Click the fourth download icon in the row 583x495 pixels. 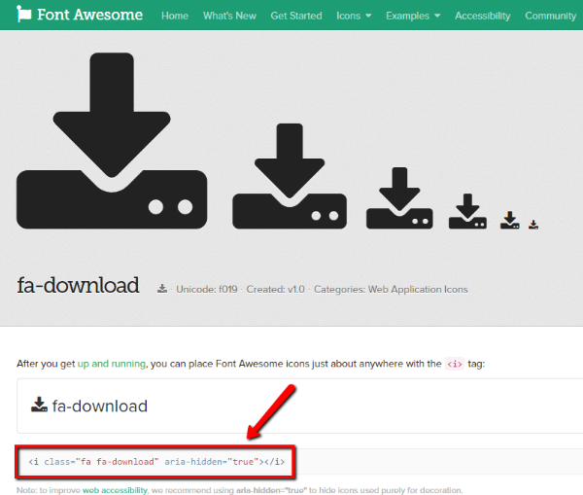click(467, 211)
